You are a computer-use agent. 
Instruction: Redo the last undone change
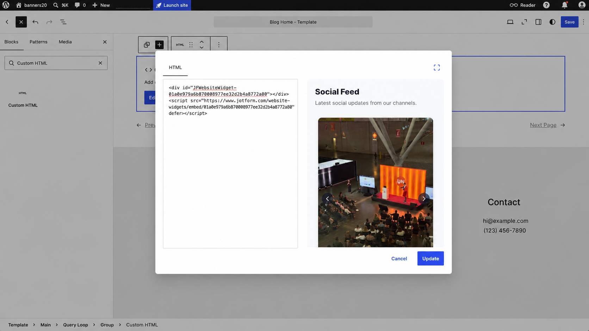(x=49, y=22)
